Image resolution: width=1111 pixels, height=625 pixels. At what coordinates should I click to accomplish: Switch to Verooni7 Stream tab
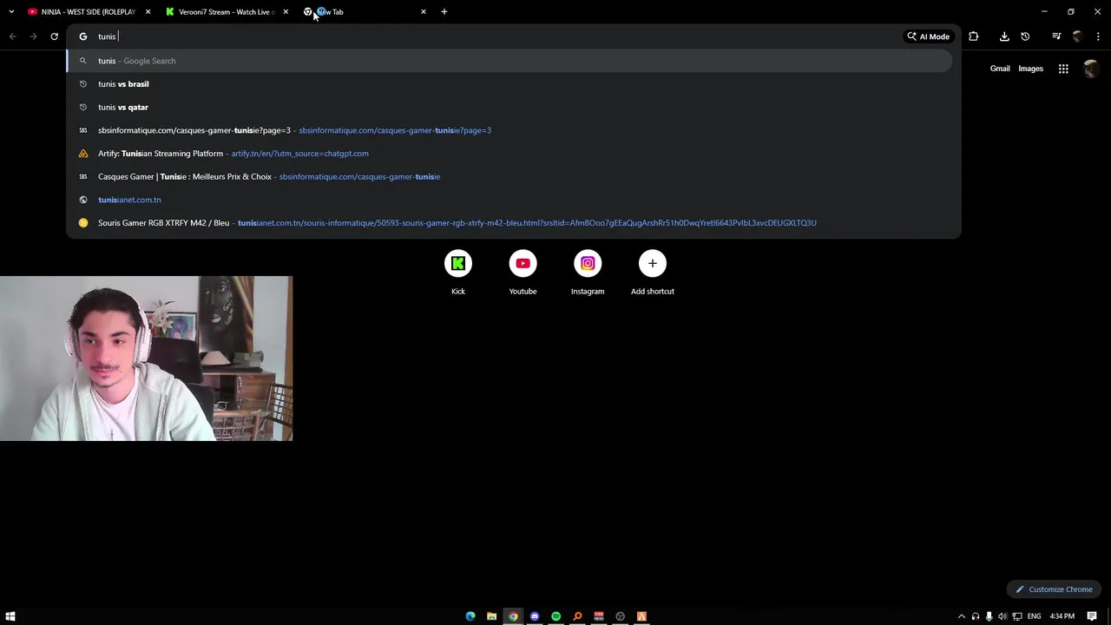[x=226, y=11]
